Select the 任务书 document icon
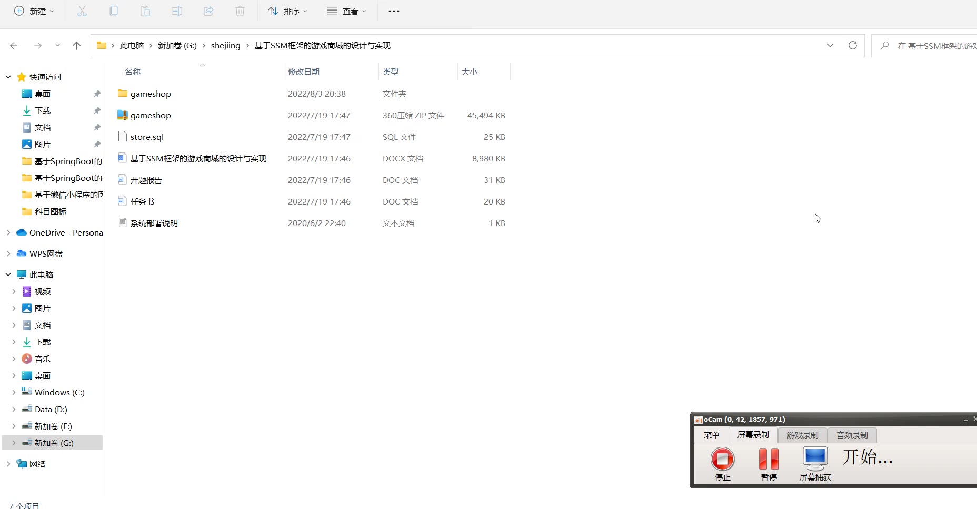Image resolution: width=977 pixels, height=509 pixels. pos(123,201)
